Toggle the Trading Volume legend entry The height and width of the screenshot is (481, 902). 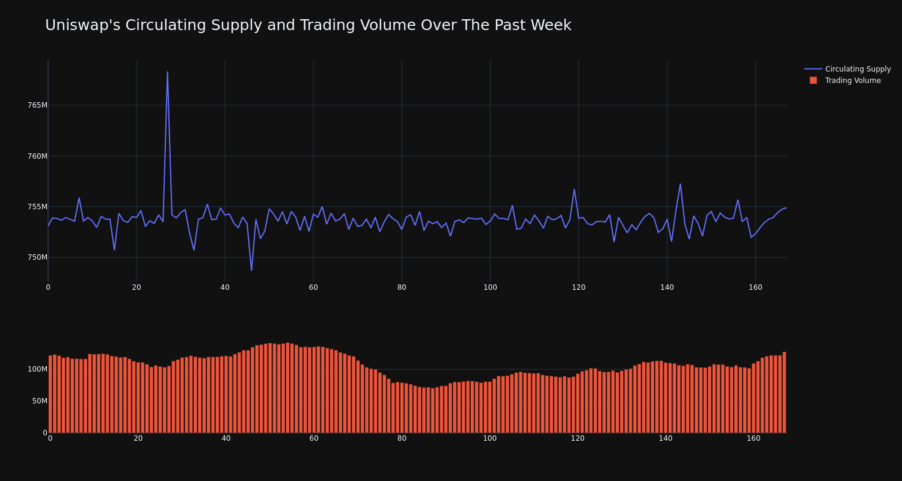[x=847, y=81]
